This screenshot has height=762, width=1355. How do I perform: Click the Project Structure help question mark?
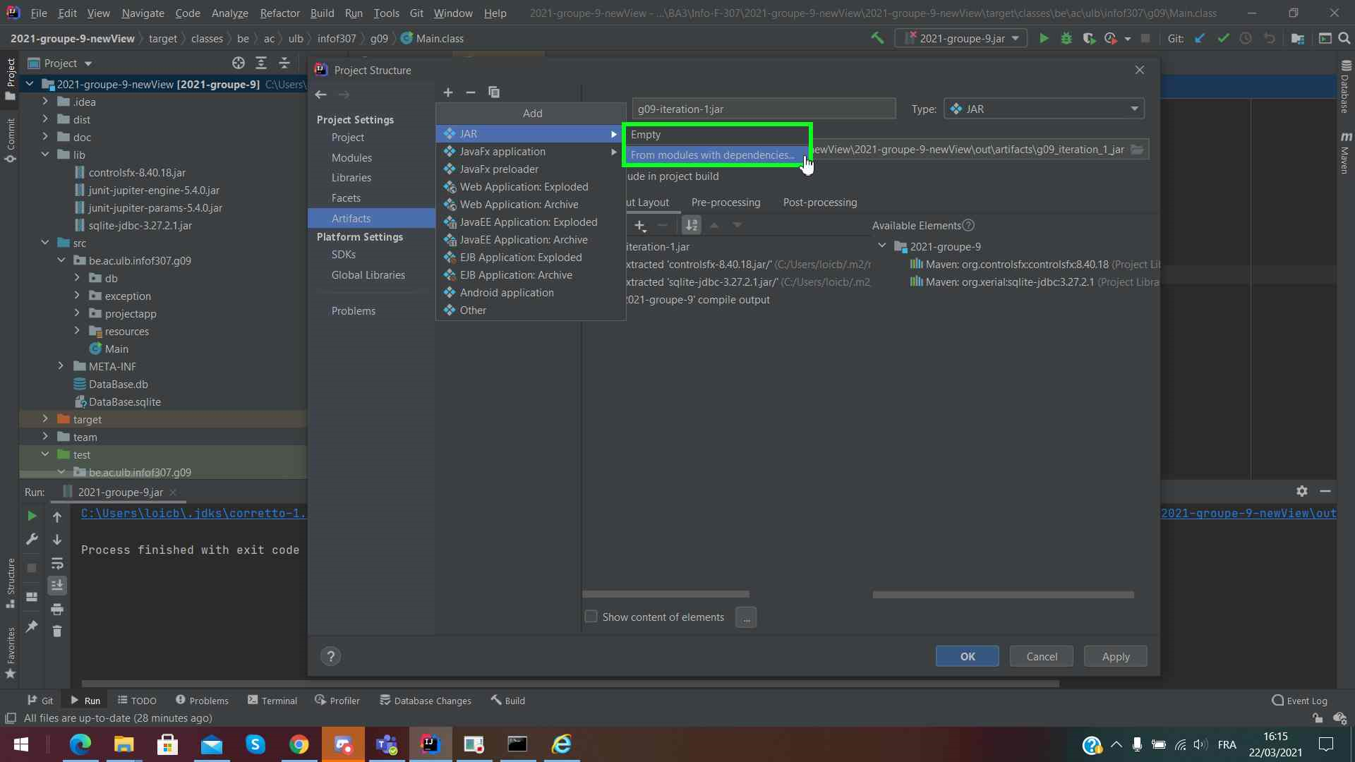coord(330,657)
